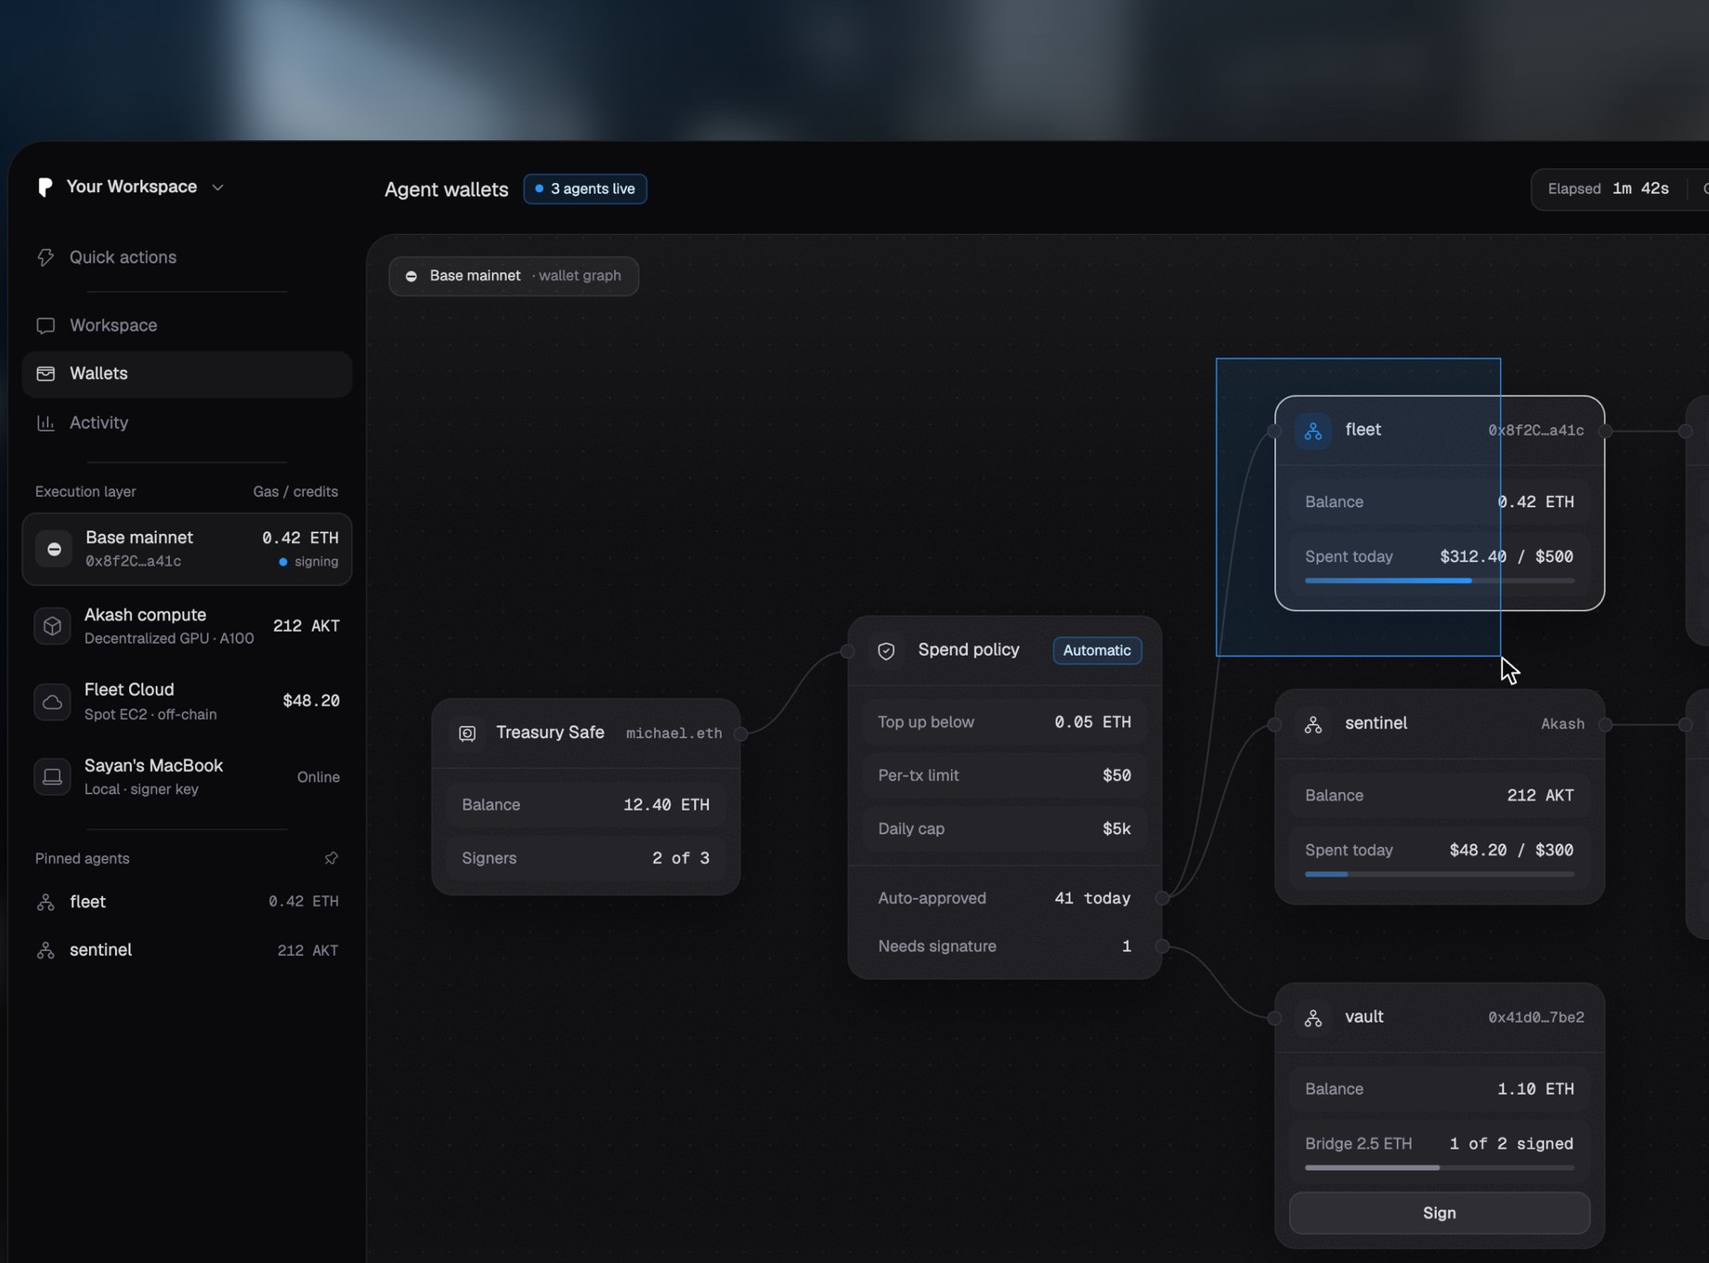Click the Base mainnet wallet graph chip
Screen dimensions: 1709x1263
tap(514, 276)
